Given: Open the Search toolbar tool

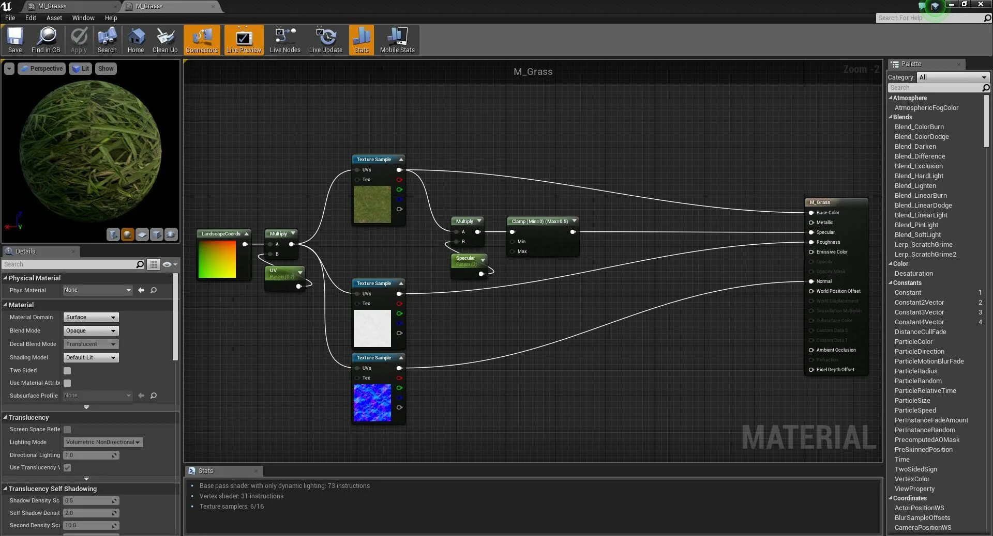Looking at the screenshot, I should 107,40.
